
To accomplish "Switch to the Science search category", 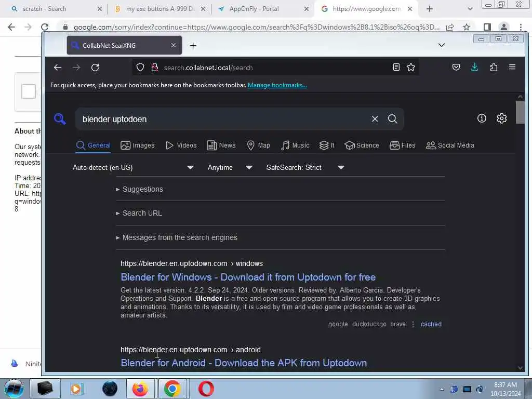I will coord(362,145).
